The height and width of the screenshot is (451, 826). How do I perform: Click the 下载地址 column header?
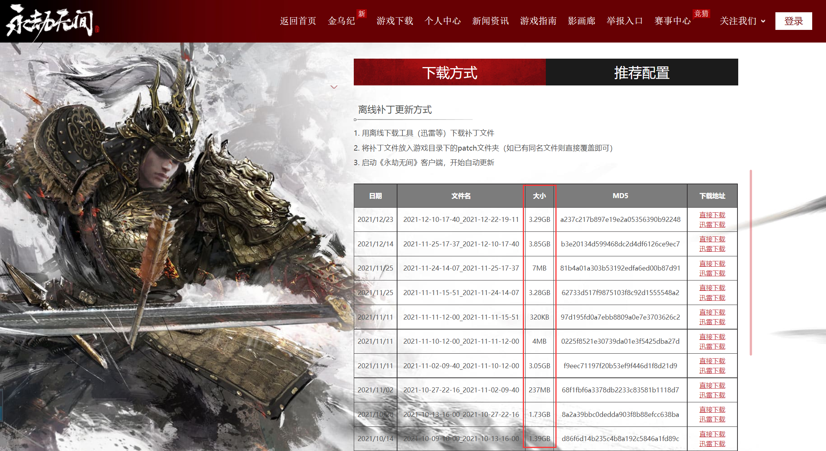click(712, 196)
